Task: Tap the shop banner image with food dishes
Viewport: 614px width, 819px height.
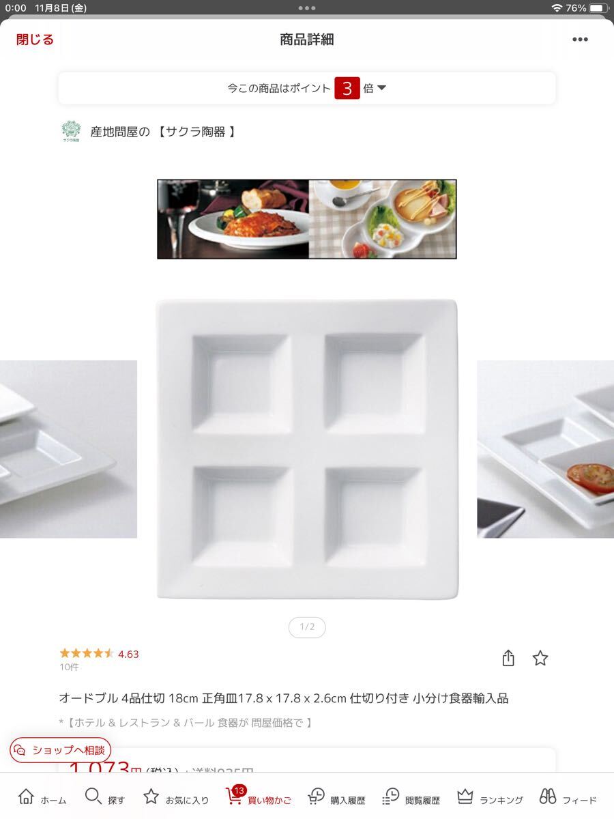Action: 307,219
